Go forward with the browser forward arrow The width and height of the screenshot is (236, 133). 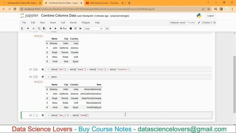(9, 9)
